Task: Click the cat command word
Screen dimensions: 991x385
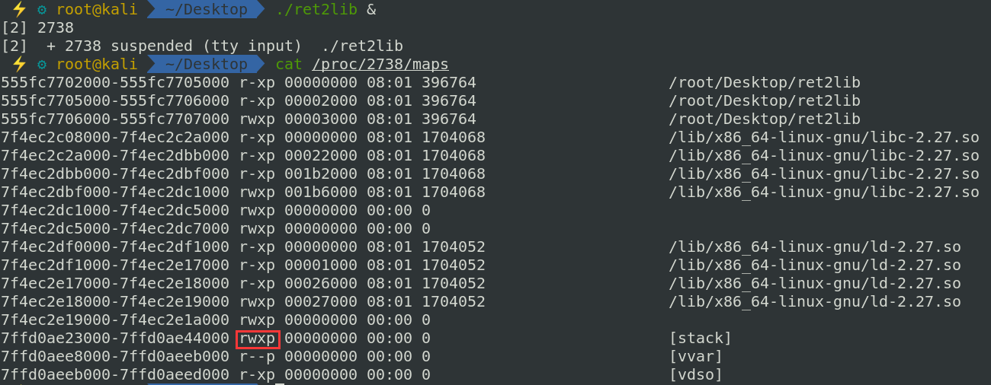Action: tap(289, 65)
